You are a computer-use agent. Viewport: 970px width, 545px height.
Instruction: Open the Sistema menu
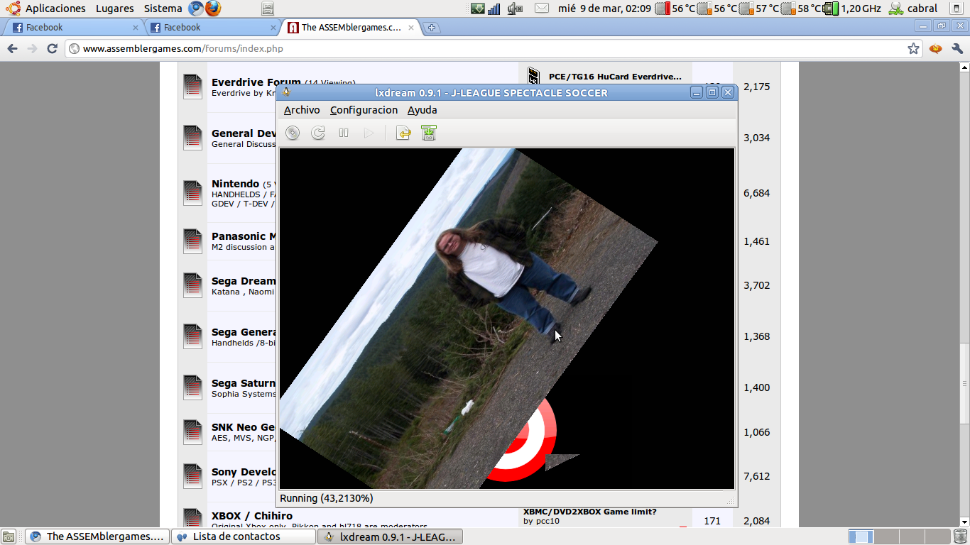pos(163,9)
